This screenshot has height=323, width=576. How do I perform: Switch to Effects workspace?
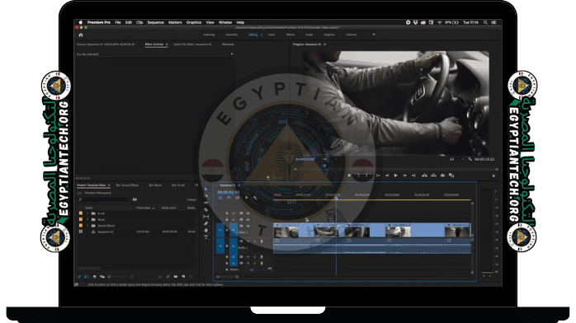click(x=290, y=35)
